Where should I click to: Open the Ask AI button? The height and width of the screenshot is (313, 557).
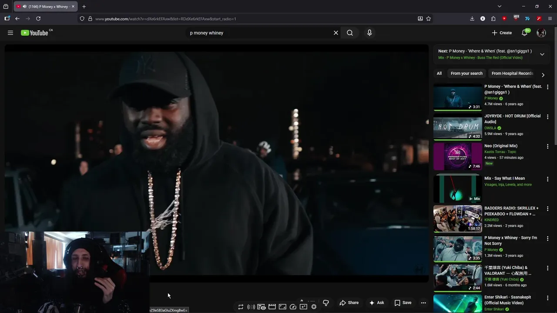pos(376,303)
